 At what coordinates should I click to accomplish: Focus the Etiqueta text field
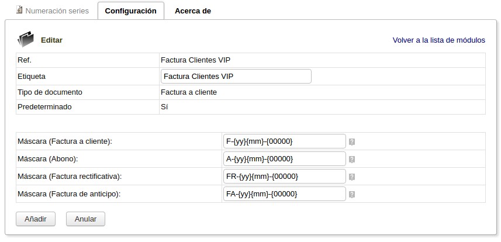click(x=236, y=77)
